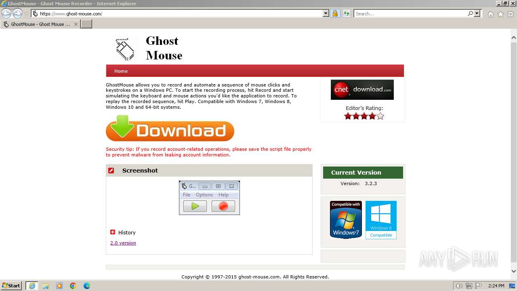Click the Current Version header

(363, 173)
